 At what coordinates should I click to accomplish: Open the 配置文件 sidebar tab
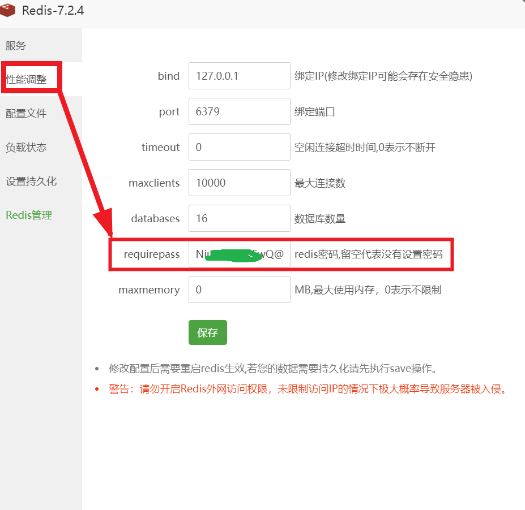(26, 114)
